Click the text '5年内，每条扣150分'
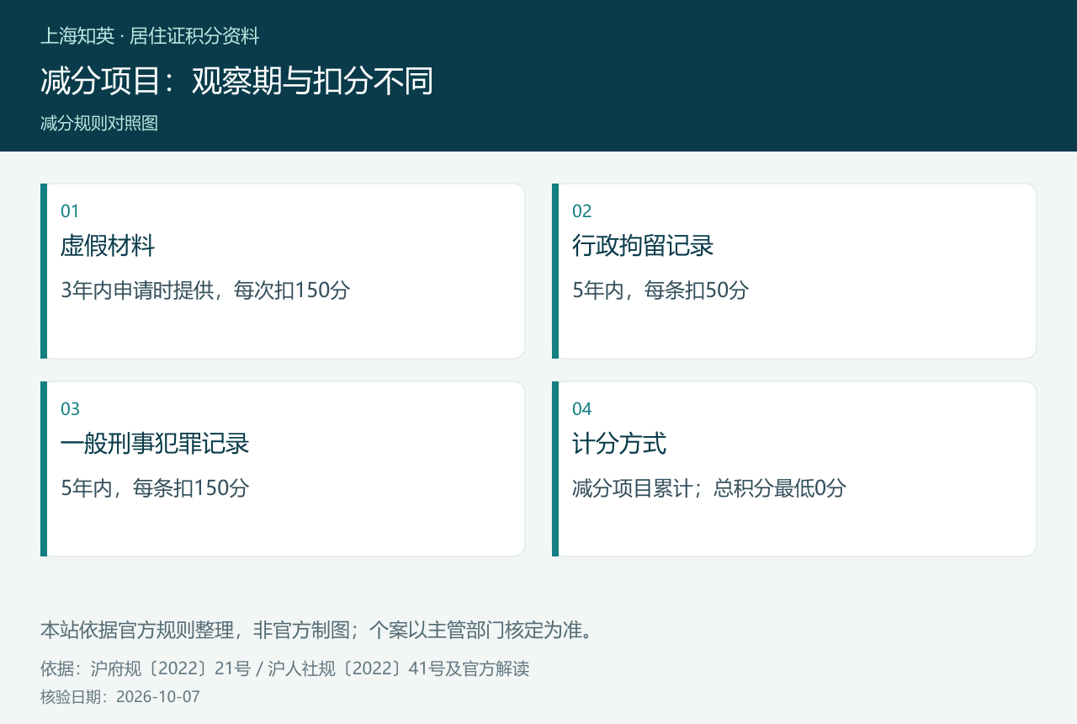This screenshot has height=724, width=1077. [x=155, y=488]
